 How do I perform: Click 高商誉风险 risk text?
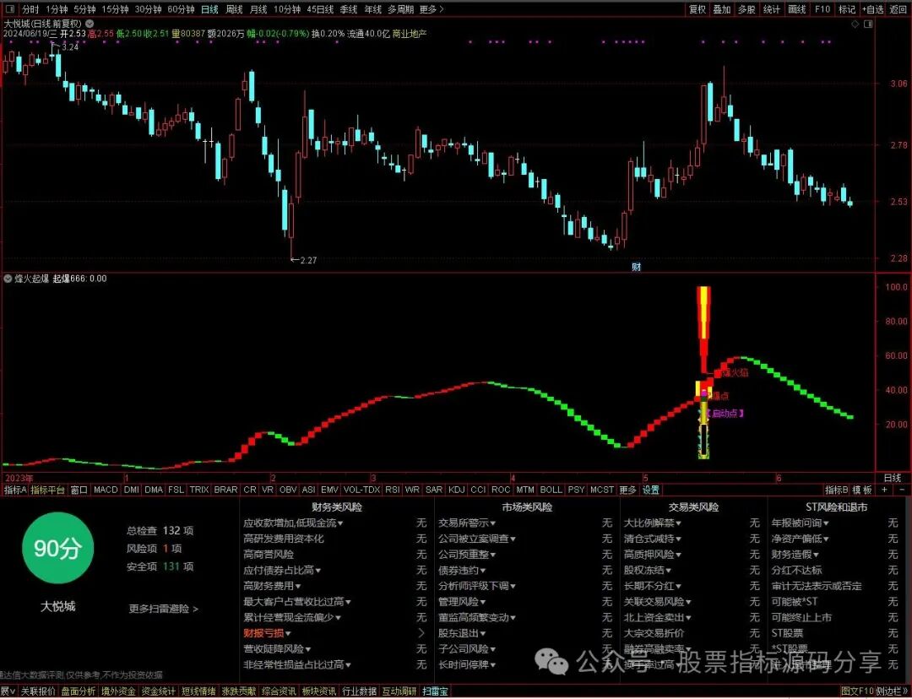[x=269, y=554]
